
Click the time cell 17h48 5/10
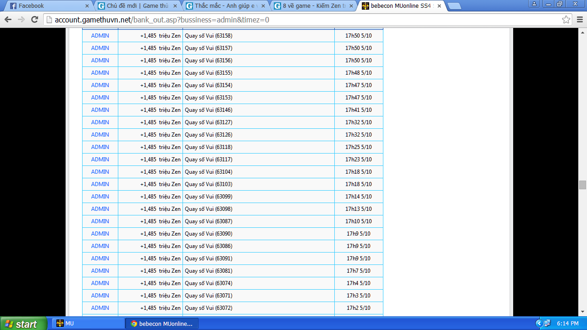359,73
